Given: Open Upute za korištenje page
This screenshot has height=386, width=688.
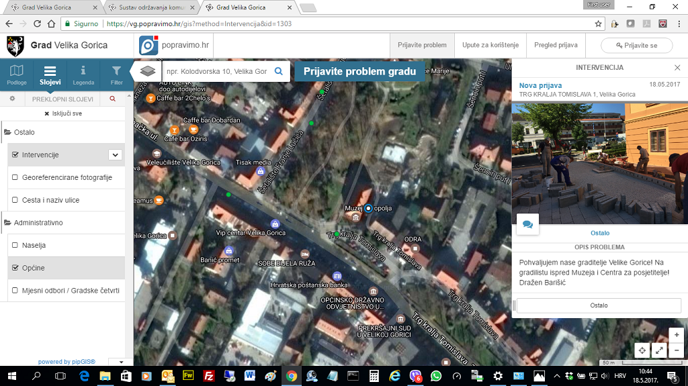Looking at the screenshot, I should pos(490,45).
